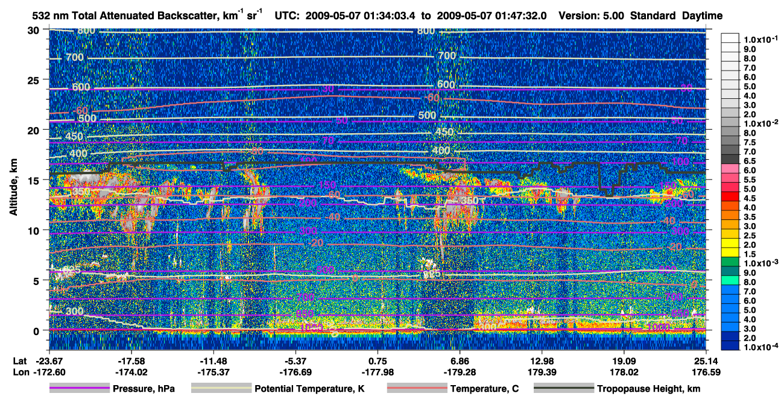The height and width of the screenshot is (402, 784).
Task: Click color bar label '4.5'
Action: 750,199
